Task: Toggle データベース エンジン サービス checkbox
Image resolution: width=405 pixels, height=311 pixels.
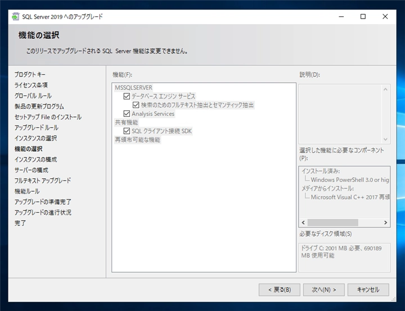Action: tap(127, 96)
